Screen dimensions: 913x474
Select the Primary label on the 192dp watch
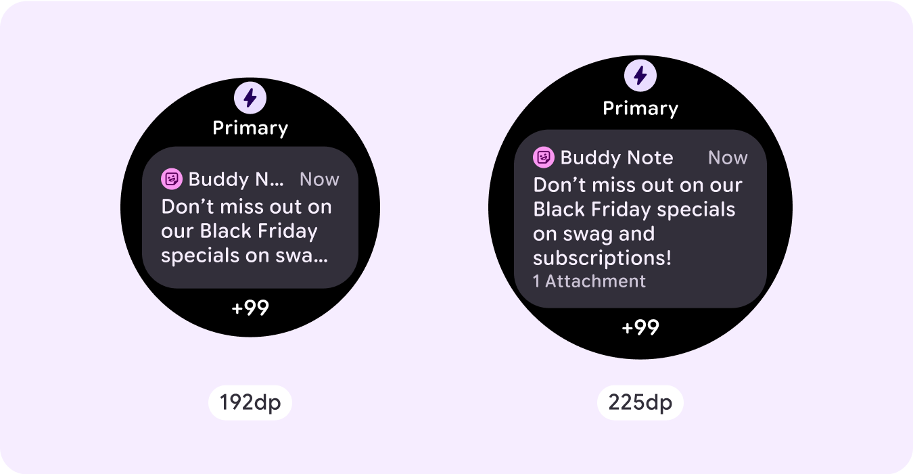click(x=250, y=128)
